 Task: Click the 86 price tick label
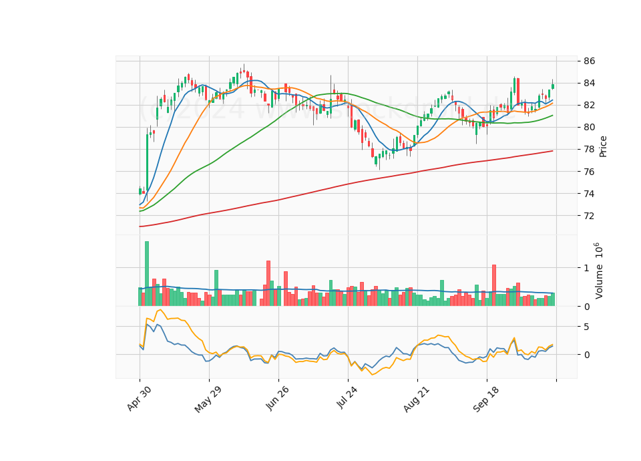[590, 61]
